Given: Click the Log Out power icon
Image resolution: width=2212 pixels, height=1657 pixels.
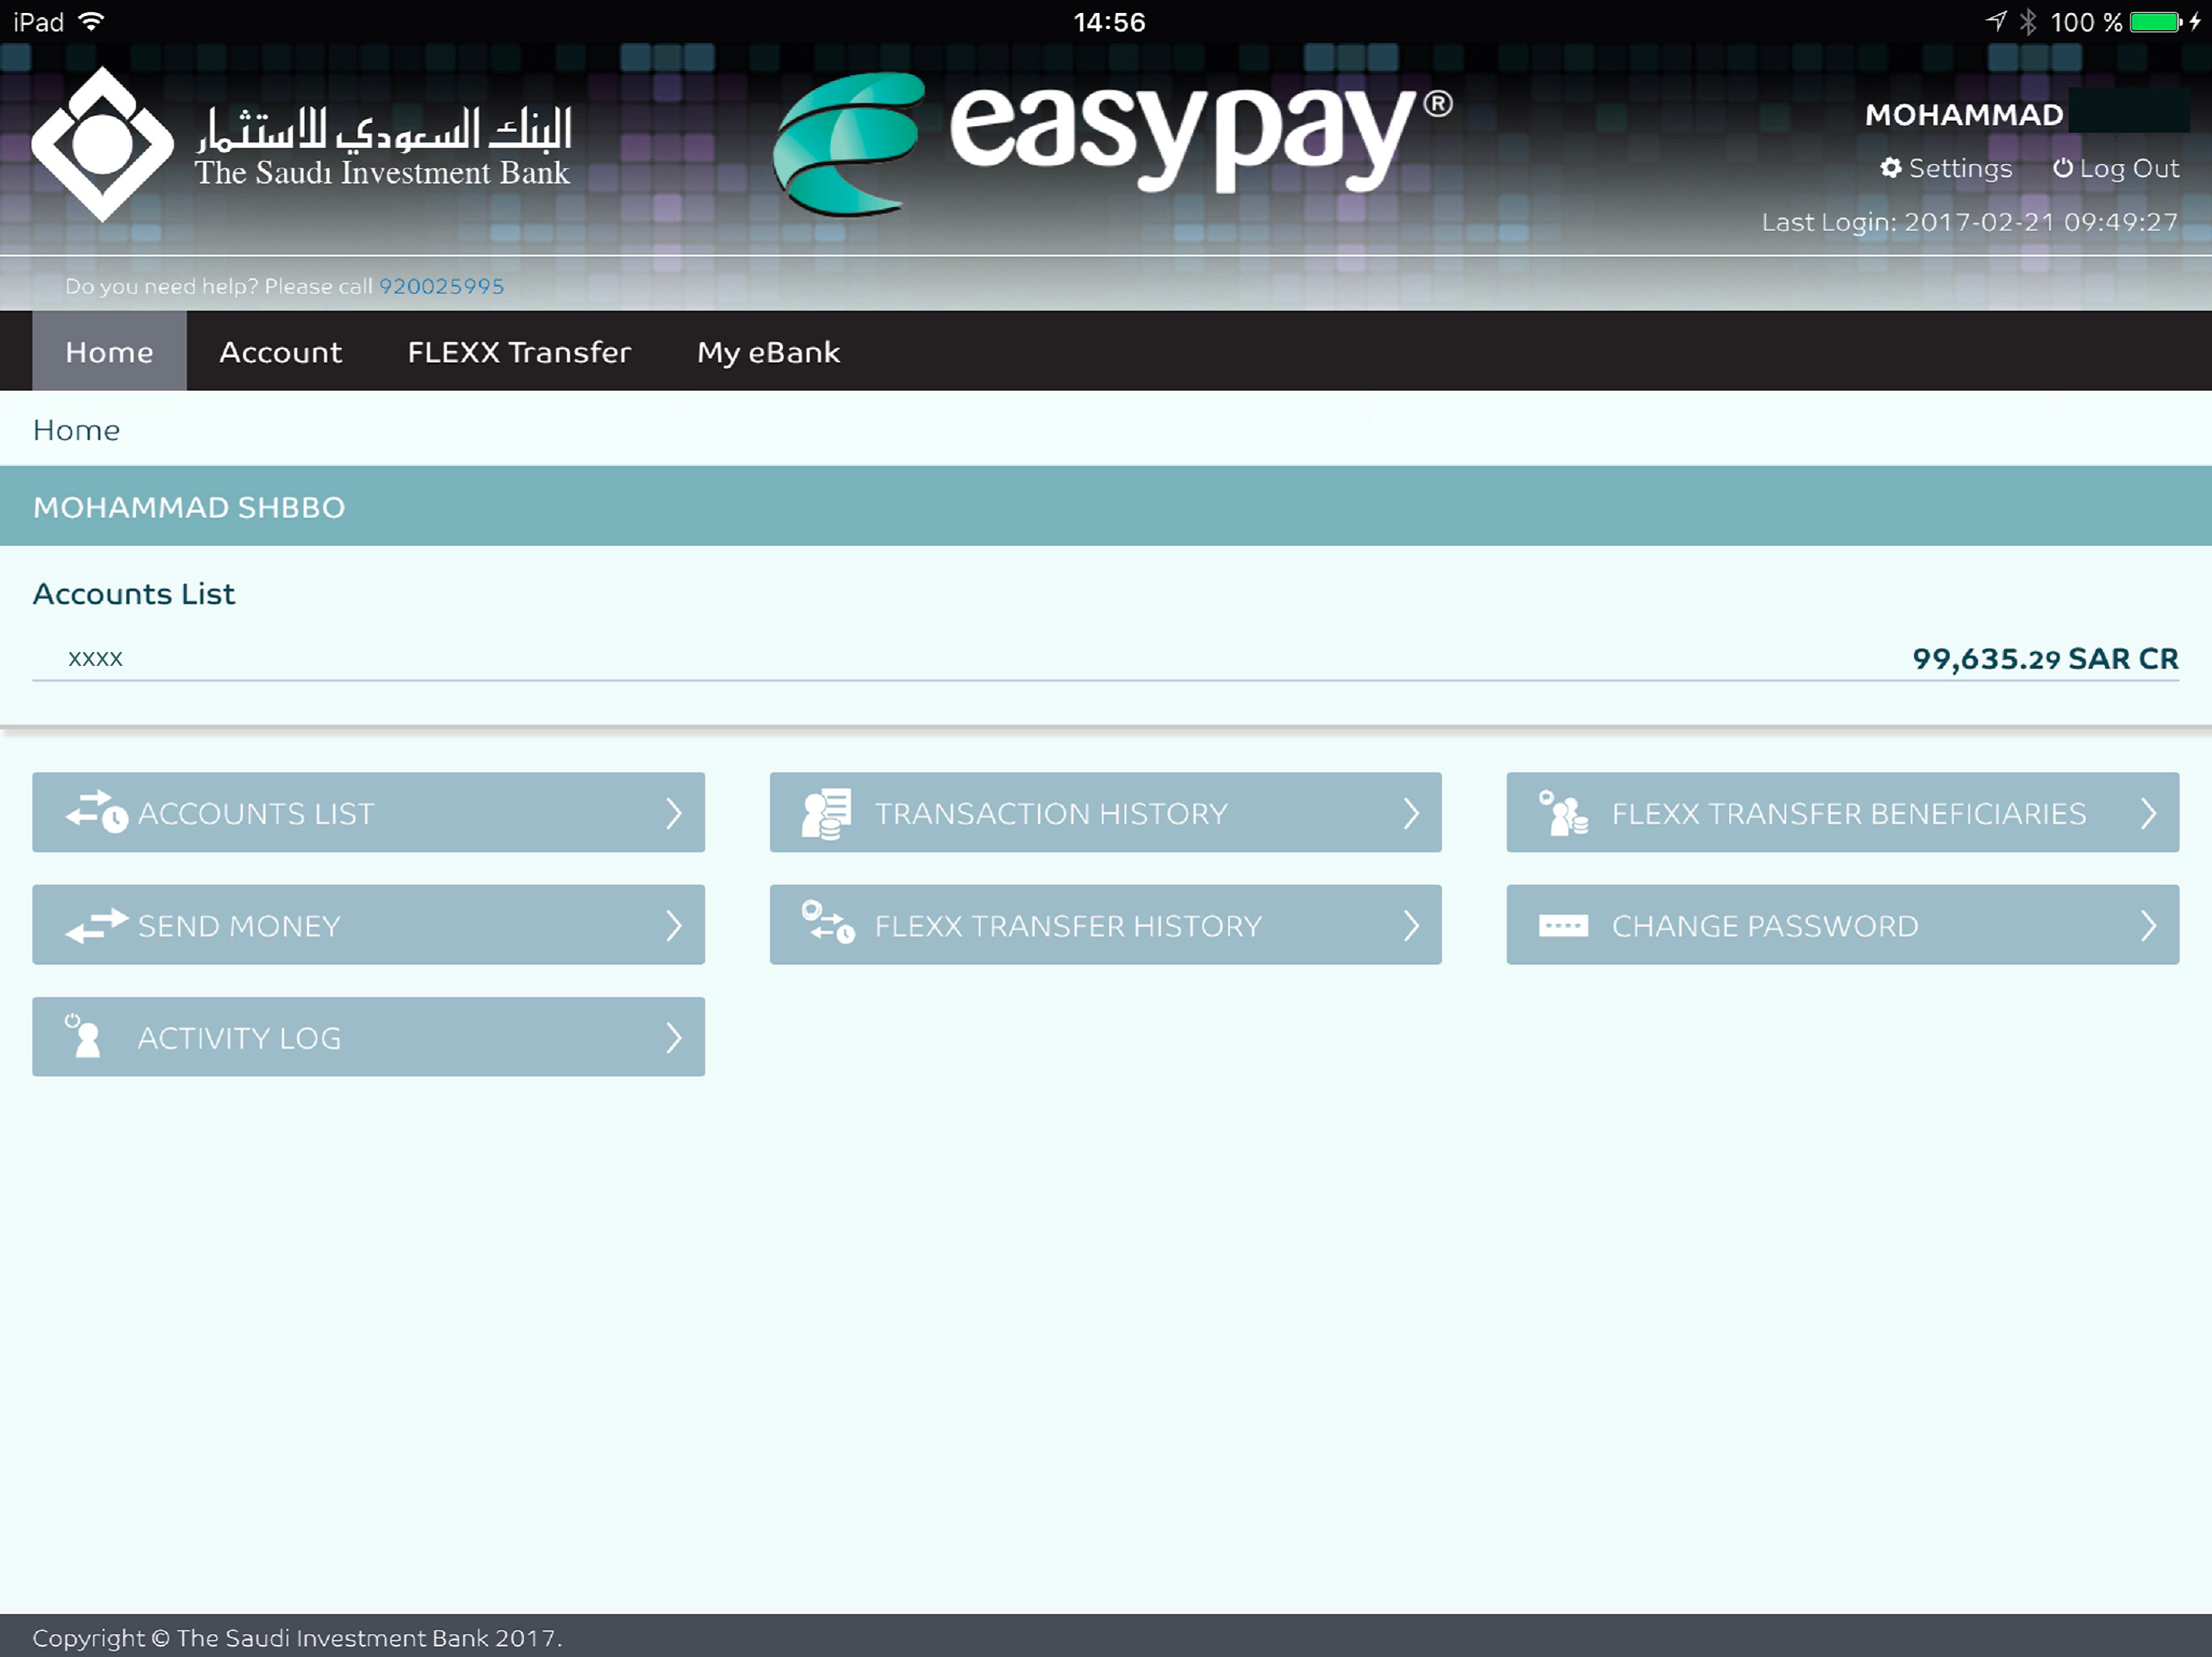Looking at the screenshot, I should click(x=2061, y=168).
